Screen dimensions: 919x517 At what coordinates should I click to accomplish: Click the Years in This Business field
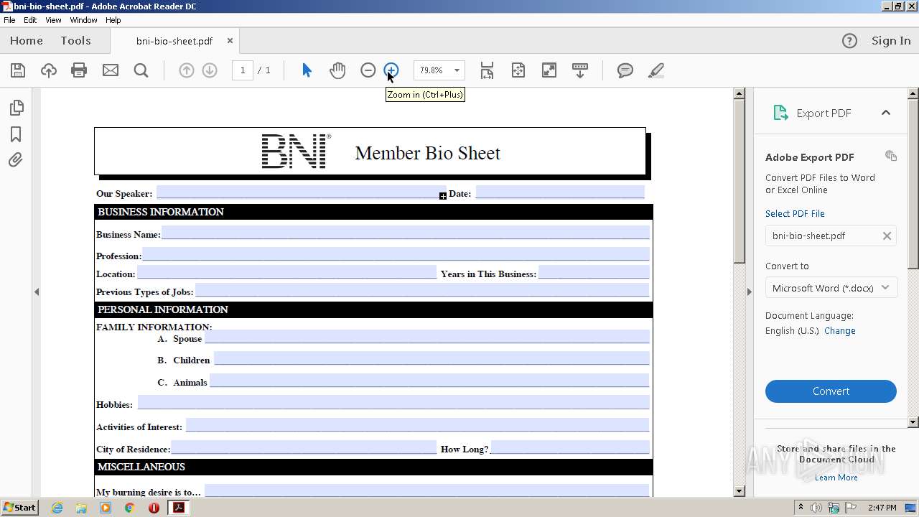594,272
